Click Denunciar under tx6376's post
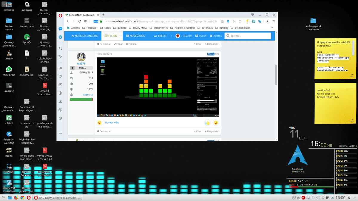Screen dimensions: 358x201 coord(104,131)
